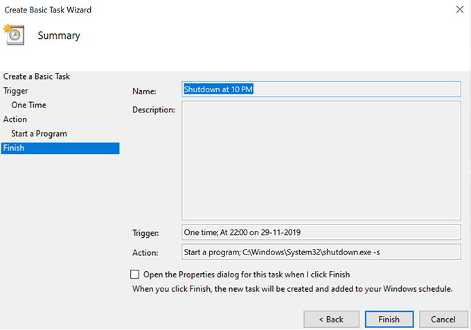Screen dimensions: 471x330
Task: Click the Summary heading text
Action: pyautogui.click(x=59, y=35)
